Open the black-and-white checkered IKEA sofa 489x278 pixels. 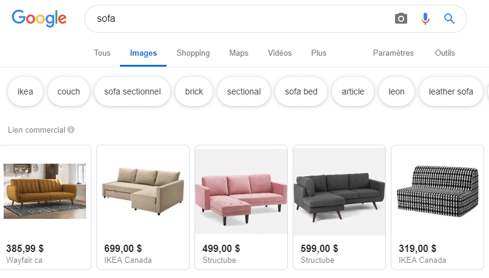[437, 192]
